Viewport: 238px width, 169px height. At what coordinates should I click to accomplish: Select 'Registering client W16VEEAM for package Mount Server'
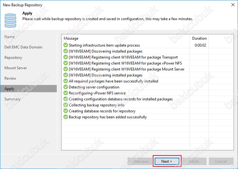tap(127, 69)
